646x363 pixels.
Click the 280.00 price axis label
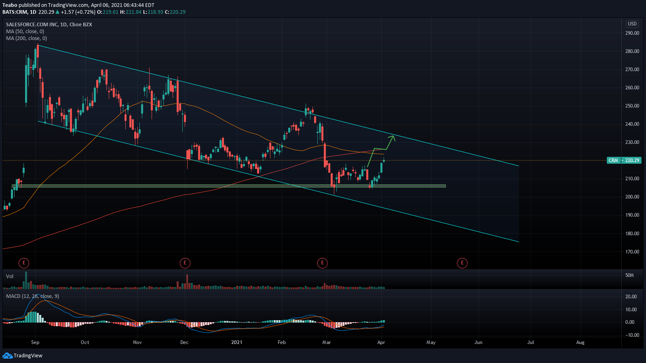click(x=632, y=51)
